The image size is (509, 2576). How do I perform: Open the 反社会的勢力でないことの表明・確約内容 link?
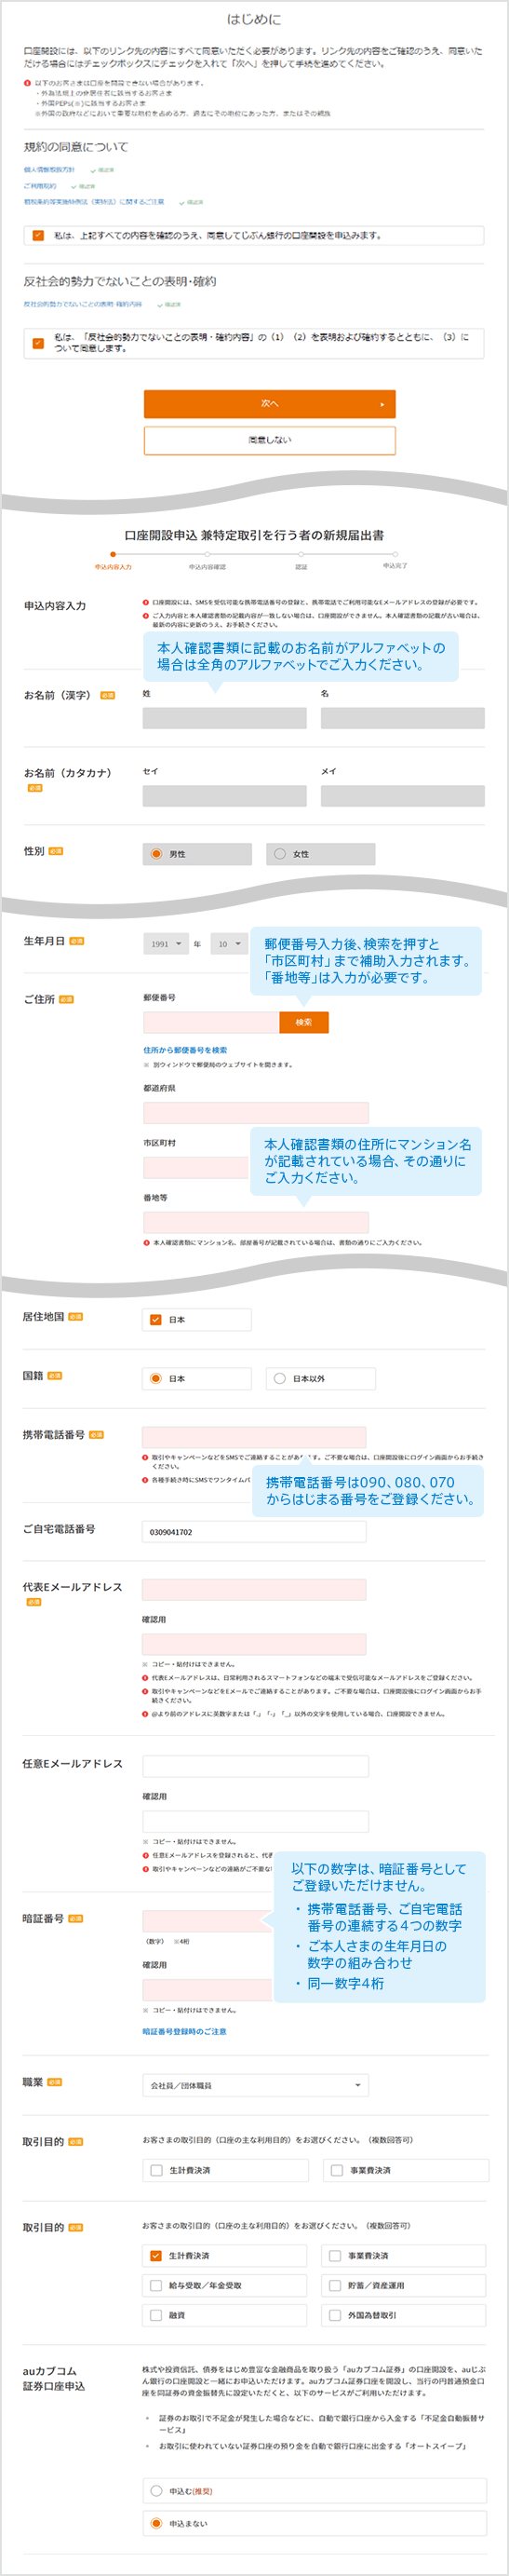(x=83, y=304)
